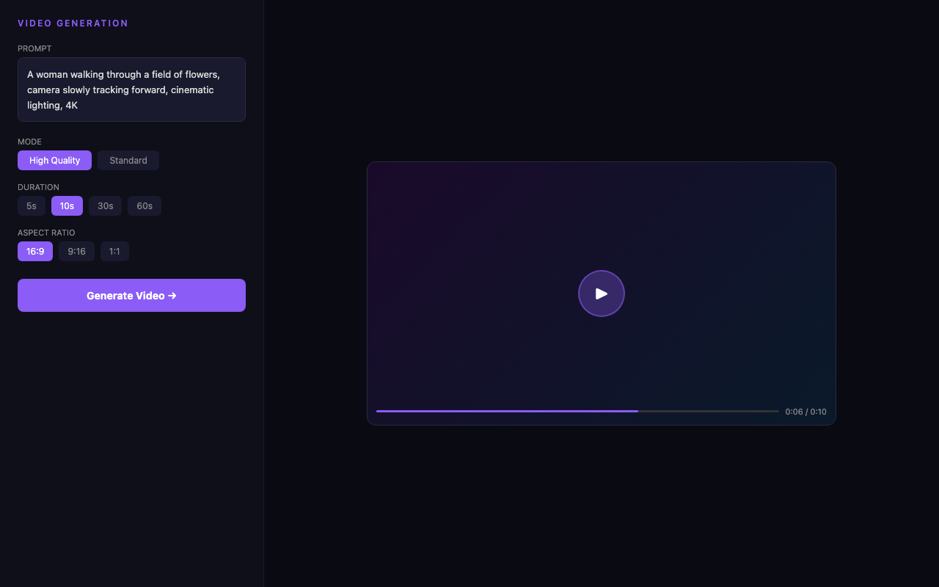Play the generated video preview
The image size is (939, 587).
click(x=601, y=293)
